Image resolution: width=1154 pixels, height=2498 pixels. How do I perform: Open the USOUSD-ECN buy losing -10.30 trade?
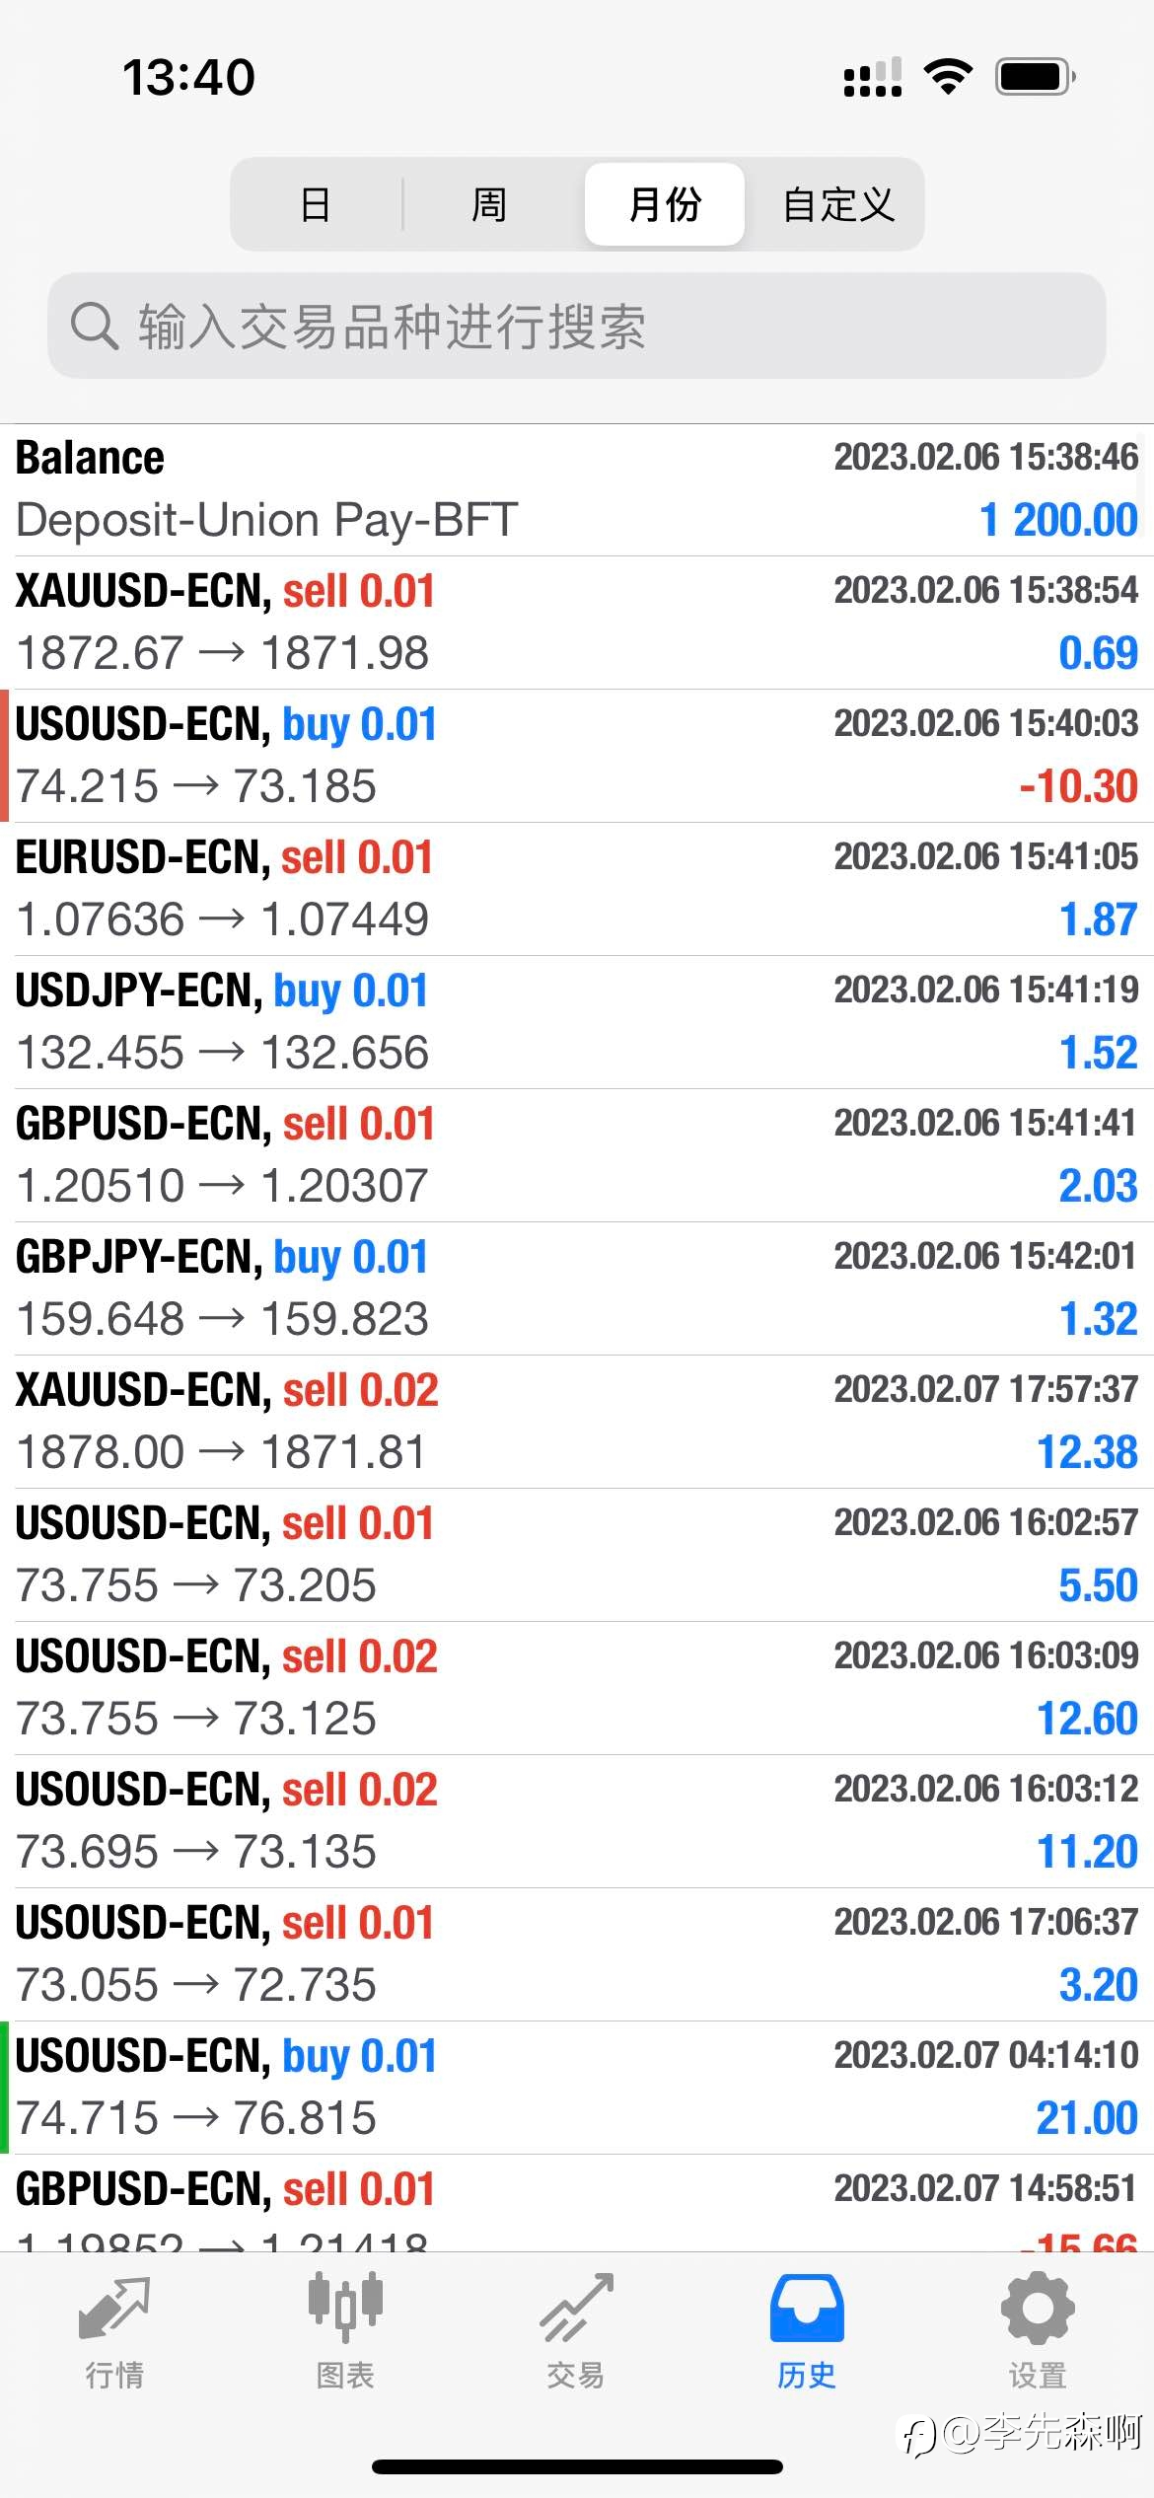tap(577, 756)
